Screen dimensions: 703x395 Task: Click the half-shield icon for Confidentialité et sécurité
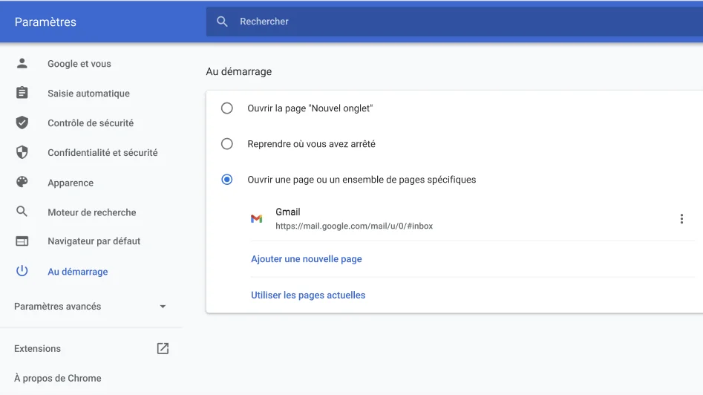(x=22, y=153)
